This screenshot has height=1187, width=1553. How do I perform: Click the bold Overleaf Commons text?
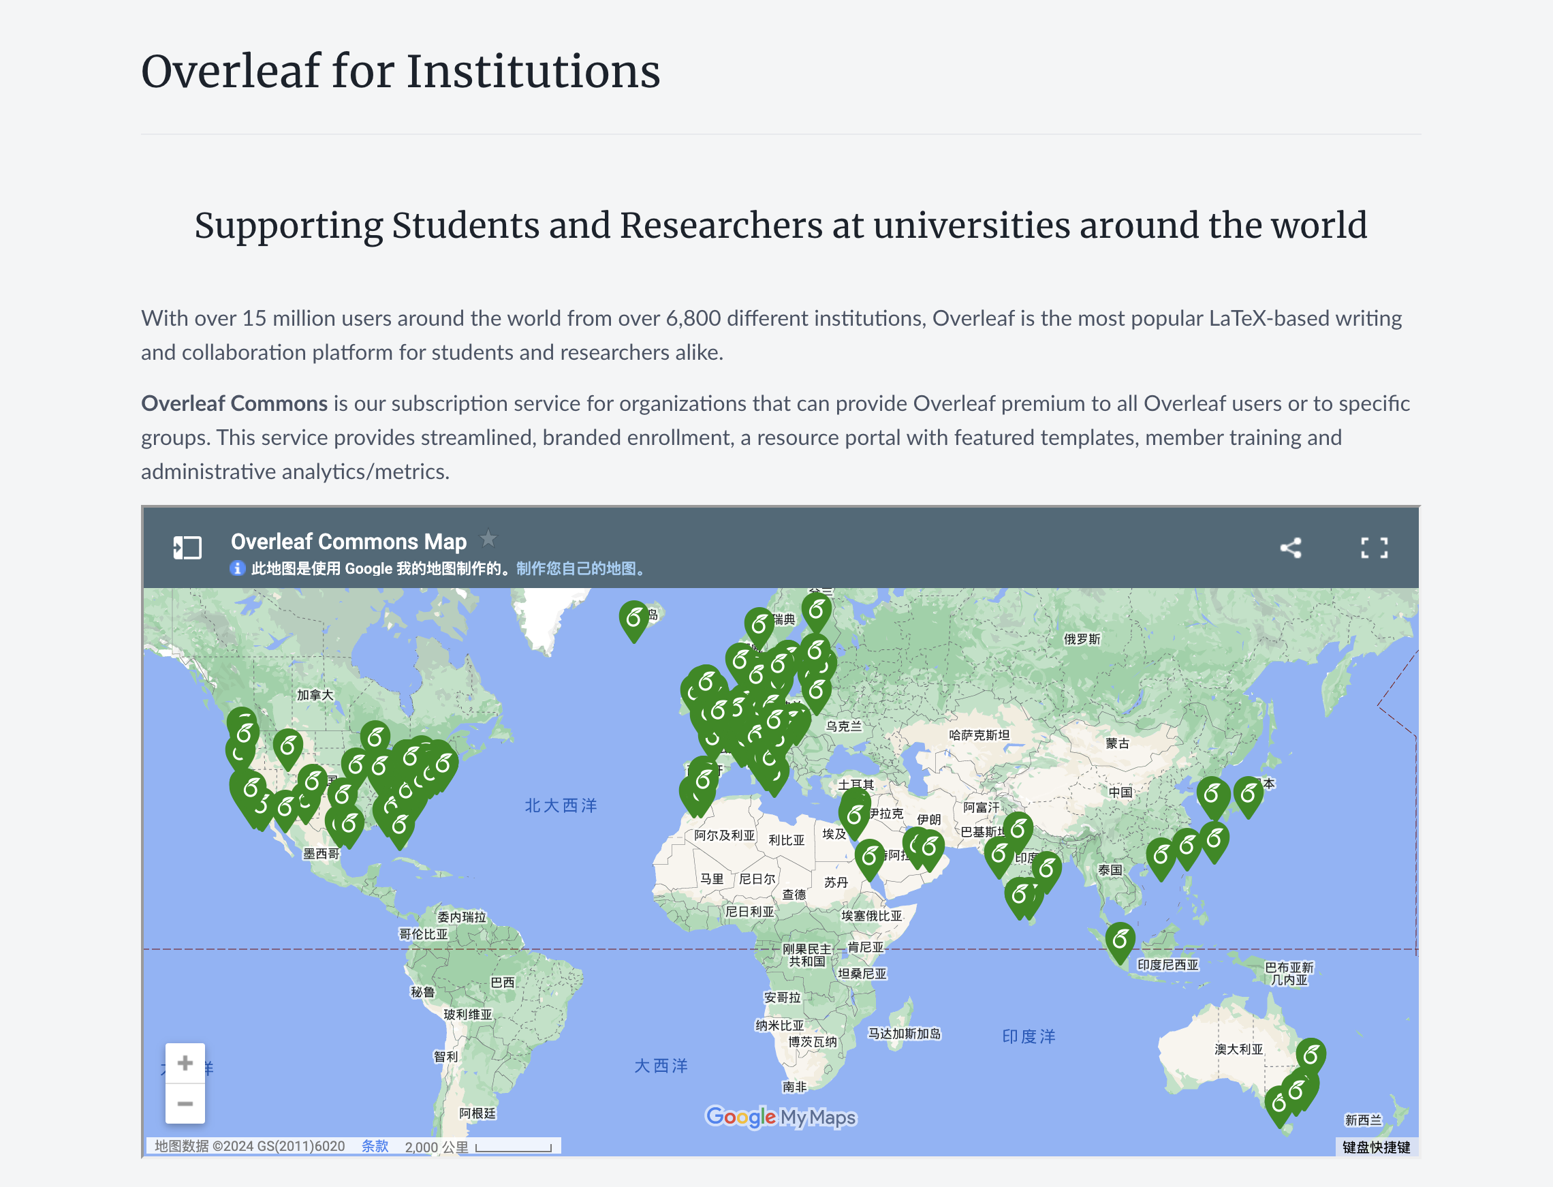pyautogui.click(x=234, y=403)
